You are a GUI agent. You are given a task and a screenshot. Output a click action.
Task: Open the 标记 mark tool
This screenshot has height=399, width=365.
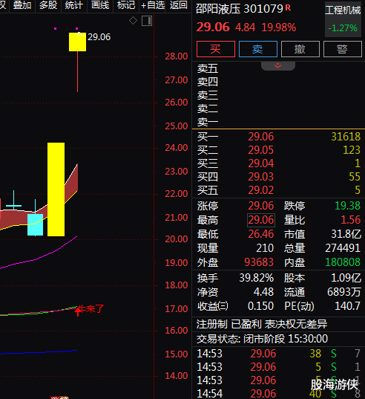[x=126, y=5]
